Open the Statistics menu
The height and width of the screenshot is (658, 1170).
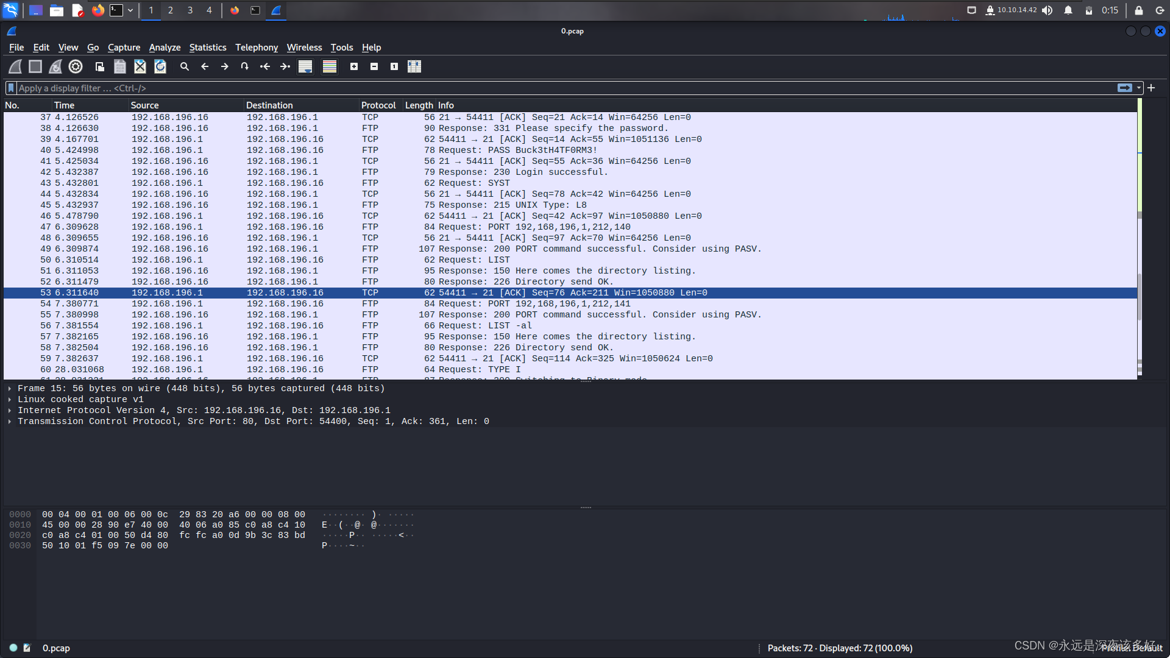click(x=207, y=48)
